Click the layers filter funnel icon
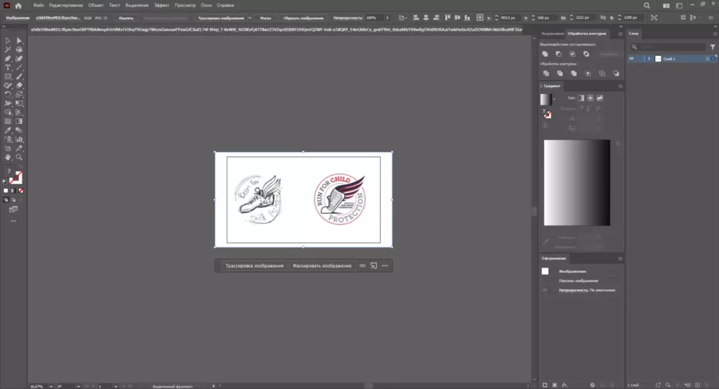 (713, 47)
